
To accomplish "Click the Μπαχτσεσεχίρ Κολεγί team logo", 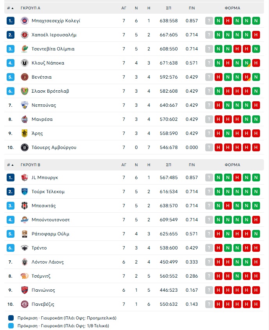I will coord(24,21).
